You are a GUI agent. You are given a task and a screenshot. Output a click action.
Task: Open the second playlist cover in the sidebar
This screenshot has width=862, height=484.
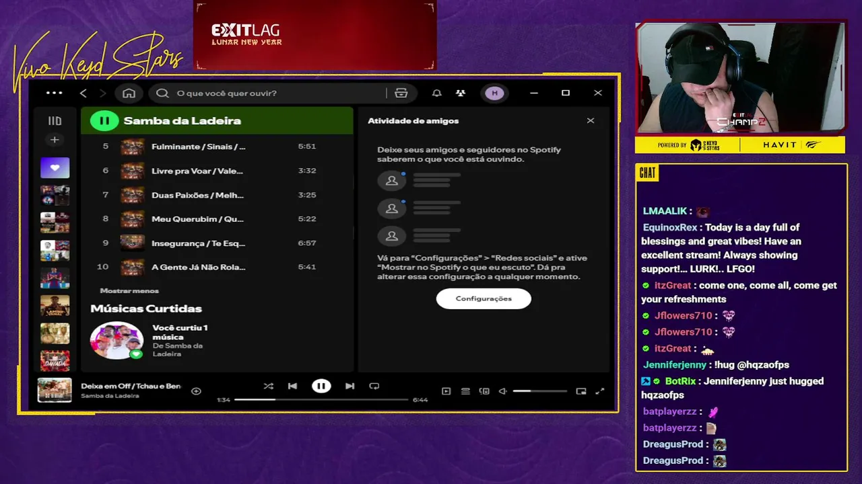(55, 195)
